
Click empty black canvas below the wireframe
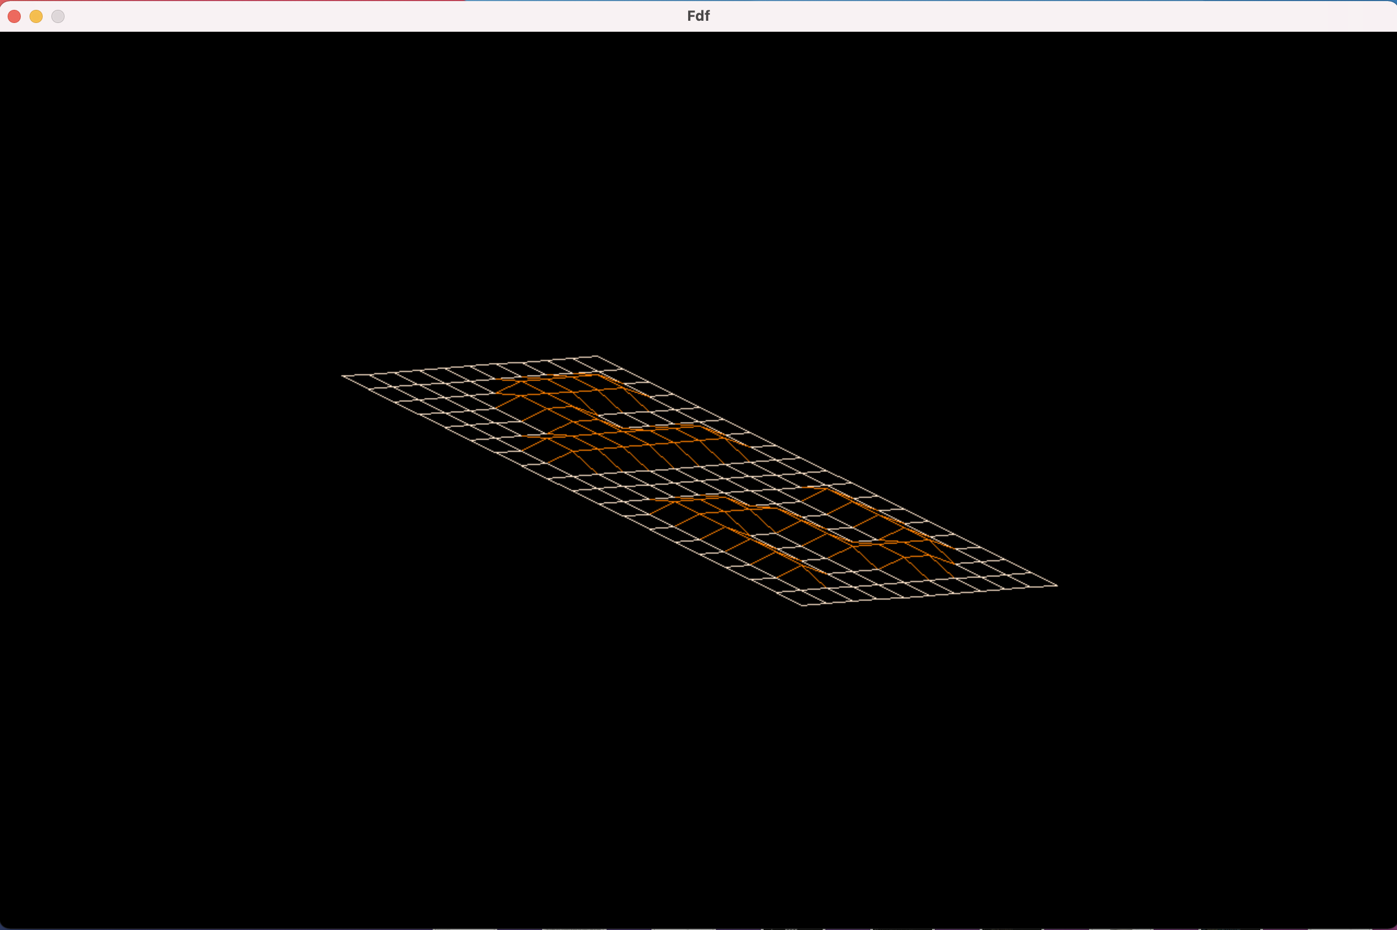698,771
